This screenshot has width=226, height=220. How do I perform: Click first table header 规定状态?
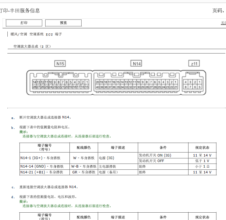click(202, 147)
